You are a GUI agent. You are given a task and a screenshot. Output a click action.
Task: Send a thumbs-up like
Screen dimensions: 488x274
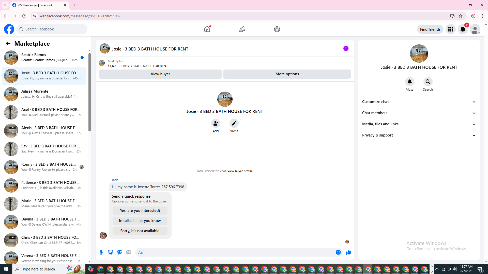pyautogui.click(x=348, y=252)
